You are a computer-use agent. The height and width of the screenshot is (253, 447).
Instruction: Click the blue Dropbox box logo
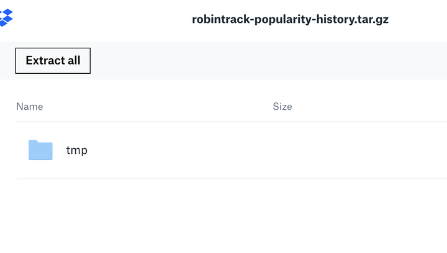pyautogui.click(x=6, y=17)
